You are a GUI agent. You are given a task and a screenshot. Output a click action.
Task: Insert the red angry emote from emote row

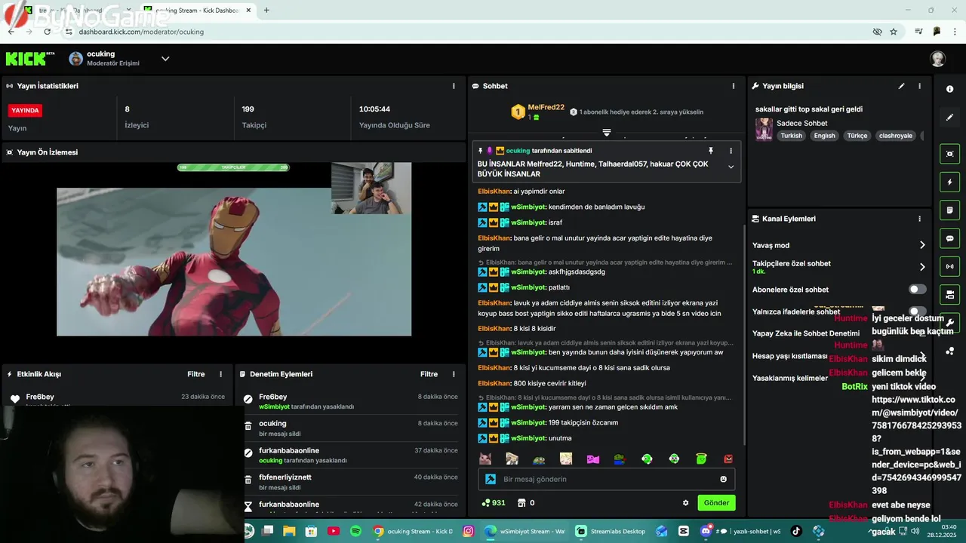tap(728, 459)
